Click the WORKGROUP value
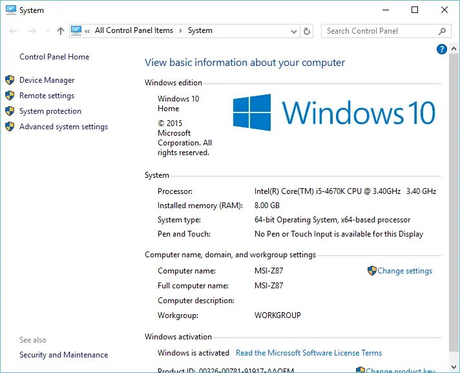Viewport: 460px width, 373px height. tap(278, 315)
